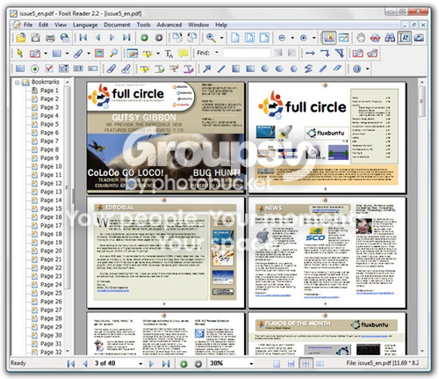Select the Highlight text tool in third toolbar
This screenshot has height=379, width=439.
click(145, 69)
